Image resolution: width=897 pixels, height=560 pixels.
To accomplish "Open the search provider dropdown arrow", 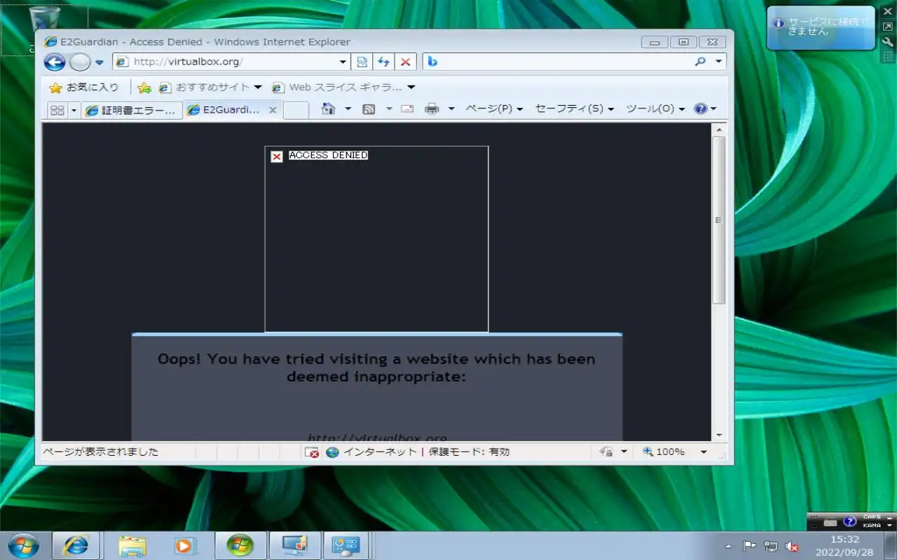I will coord(718,62).
